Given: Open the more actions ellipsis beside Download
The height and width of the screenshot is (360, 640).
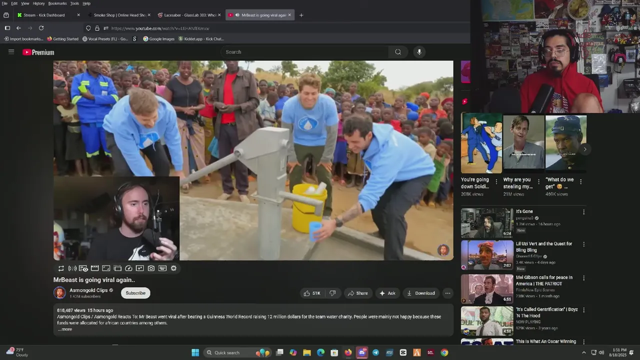Looking at the screenshot, I should [x=447, y=293].
